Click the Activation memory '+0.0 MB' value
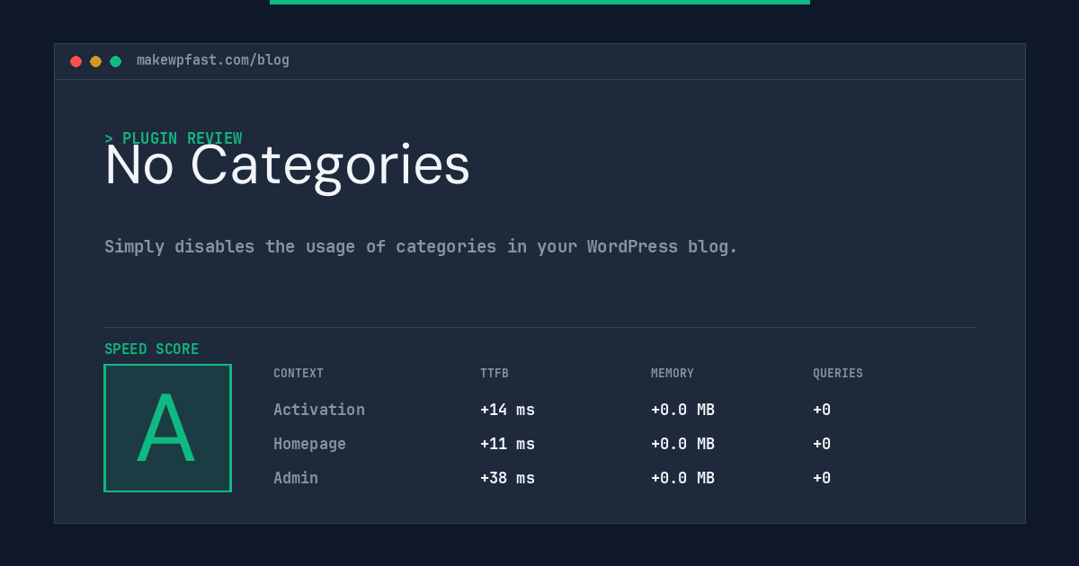The height and width of the screenshot is (566, 1079). pos(682,410)
